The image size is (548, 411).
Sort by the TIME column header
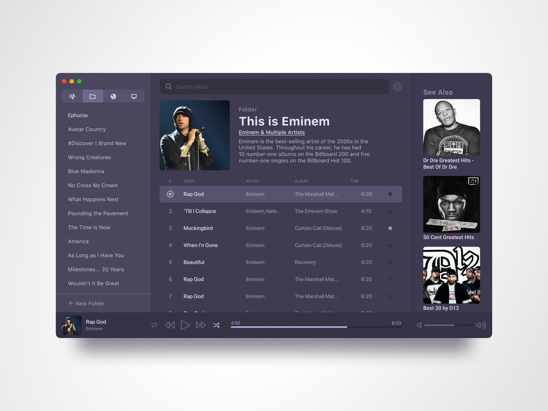pyautogui.click(x=354, y=181)
